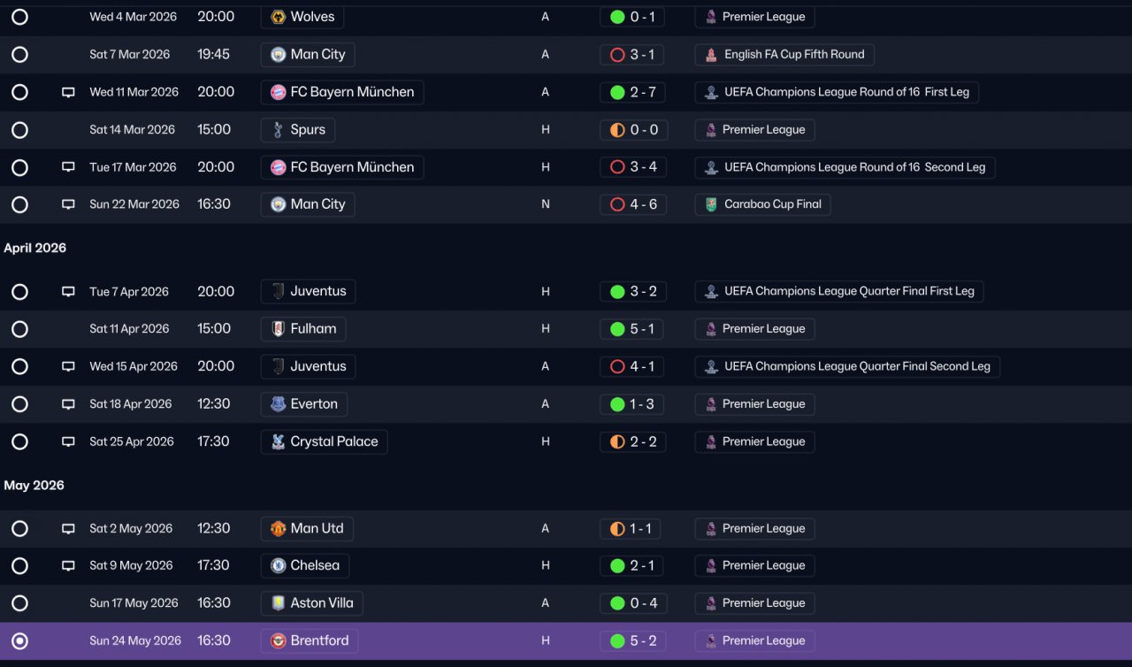Select the radio button for Aston Villa match
This screenshot has width=1132, height=667.
point(19,603)
